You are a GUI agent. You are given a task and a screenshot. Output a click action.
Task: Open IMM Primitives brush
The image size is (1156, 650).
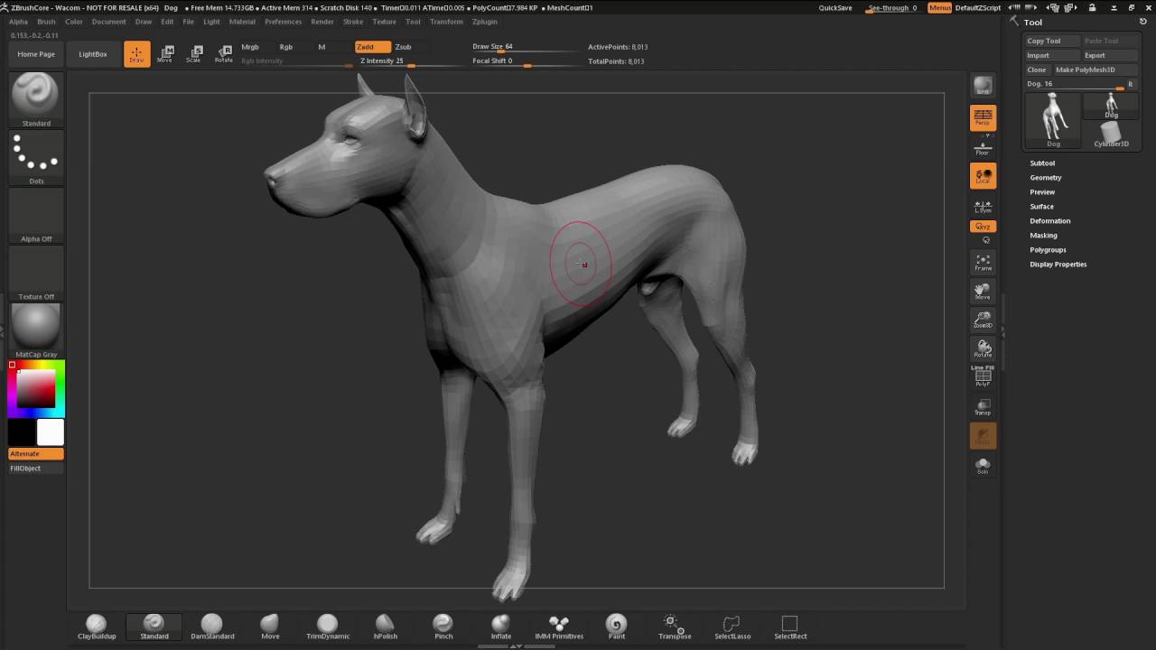(559, 627)
